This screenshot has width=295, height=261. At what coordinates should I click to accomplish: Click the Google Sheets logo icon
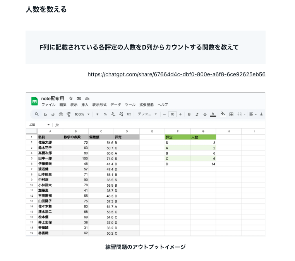tap(34, 101)
